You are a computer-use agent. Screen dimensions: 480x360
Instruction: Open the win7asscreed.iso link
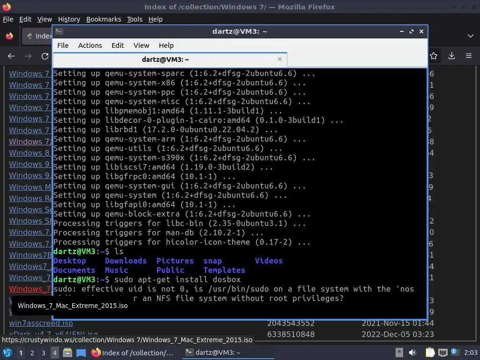click(x=41, y=323)
